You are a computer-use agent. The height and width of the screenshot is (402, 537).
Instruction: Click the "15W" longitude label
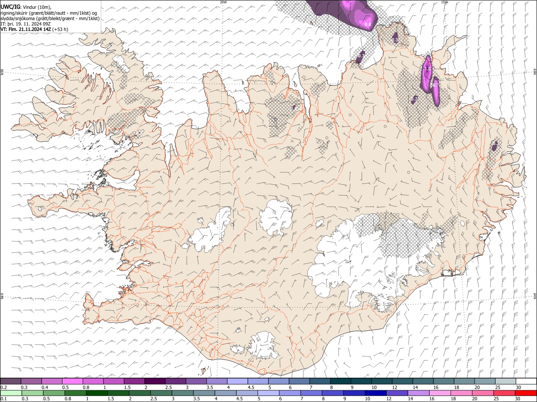tap(444, 2)
